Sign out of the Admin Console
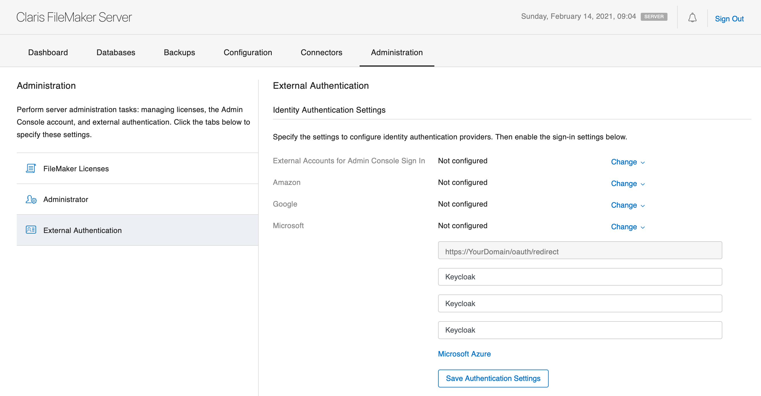Viewport: 761px width, 396px height. click(729, 18)
